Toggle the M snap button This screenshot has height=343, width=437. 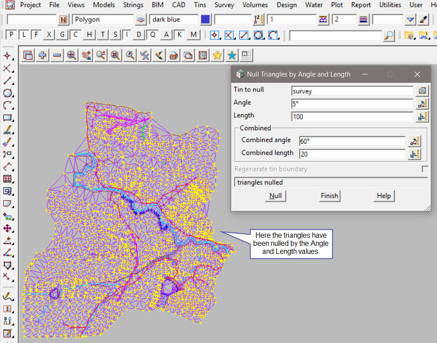coord(193,35)
